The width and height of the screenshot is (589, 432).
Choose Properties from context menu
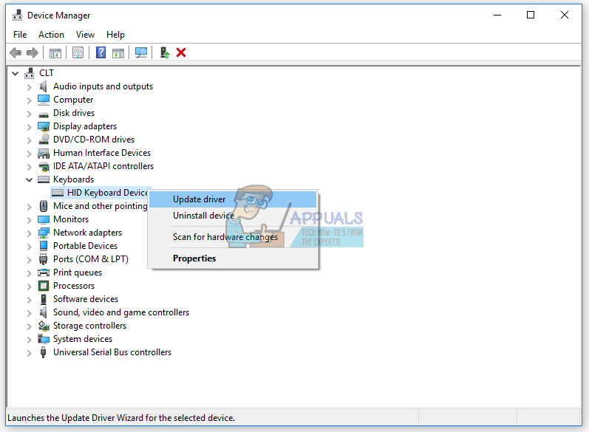click(233, 258)
